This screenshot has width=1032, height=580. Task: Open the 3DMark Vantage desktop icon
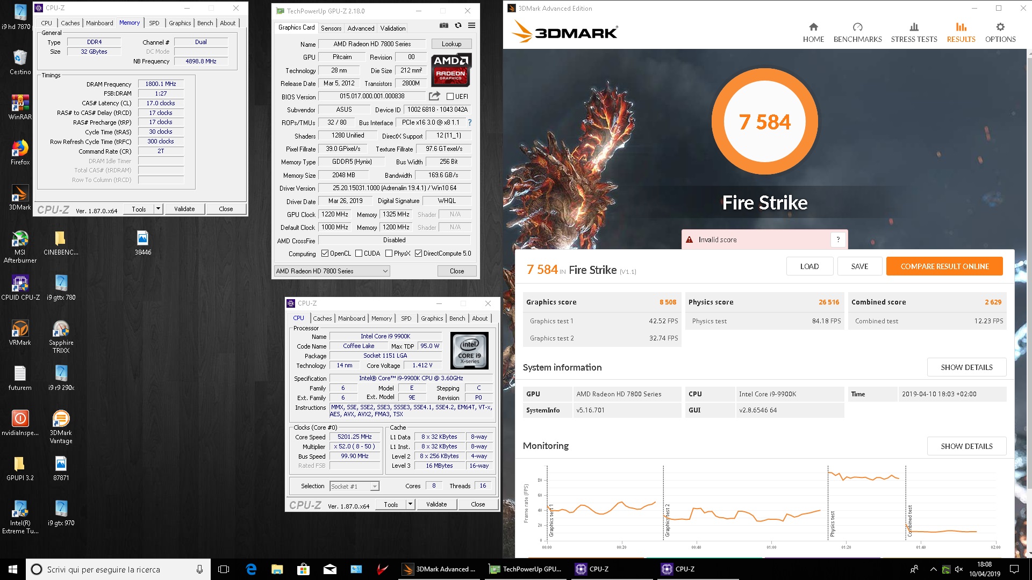pyautogui.click(x=61, y=427)
